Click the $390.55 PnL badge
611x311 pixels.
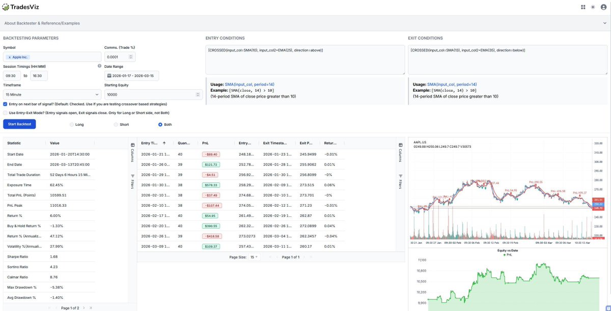click(210, 226)
